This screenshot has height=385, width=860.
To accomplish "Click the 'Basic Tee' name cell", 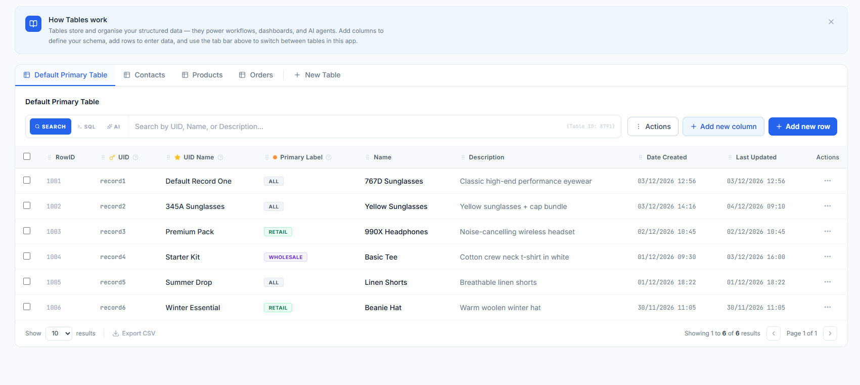I will [381, 257].
